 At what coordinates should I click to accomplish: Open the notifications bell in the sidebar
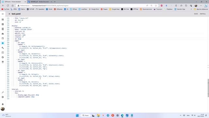click(x=3, y=104)
